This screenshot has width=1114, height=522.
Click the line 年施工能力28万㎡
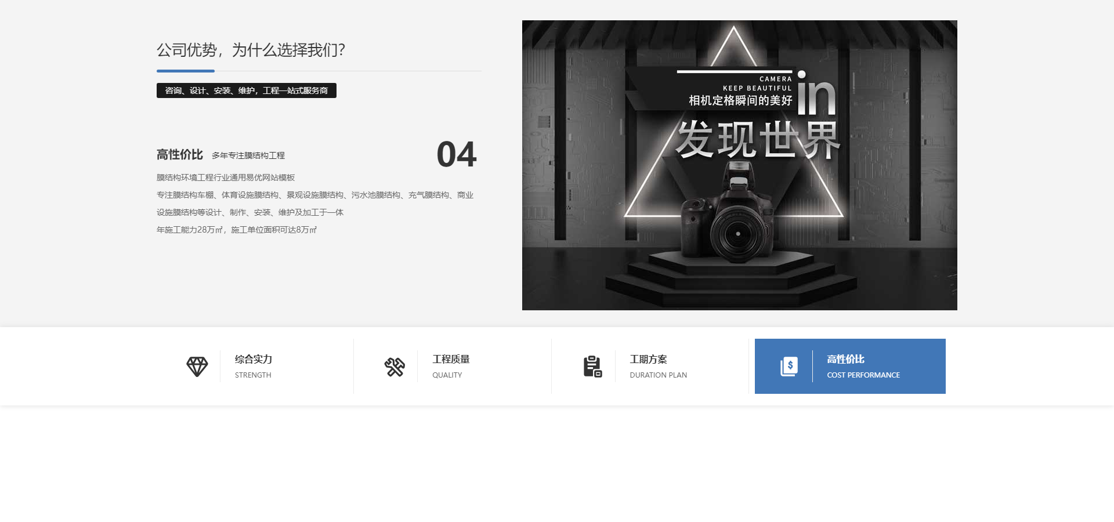click(237, 230)
